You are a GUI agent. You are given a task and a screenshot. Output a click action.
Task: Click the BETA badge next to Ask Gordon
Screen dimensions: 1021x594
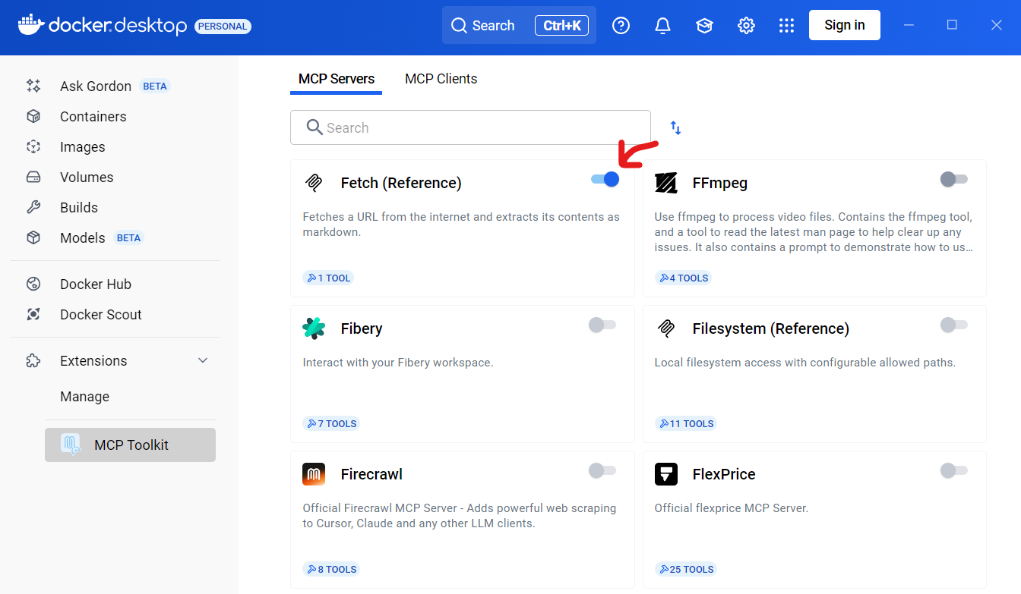(155, 86)
